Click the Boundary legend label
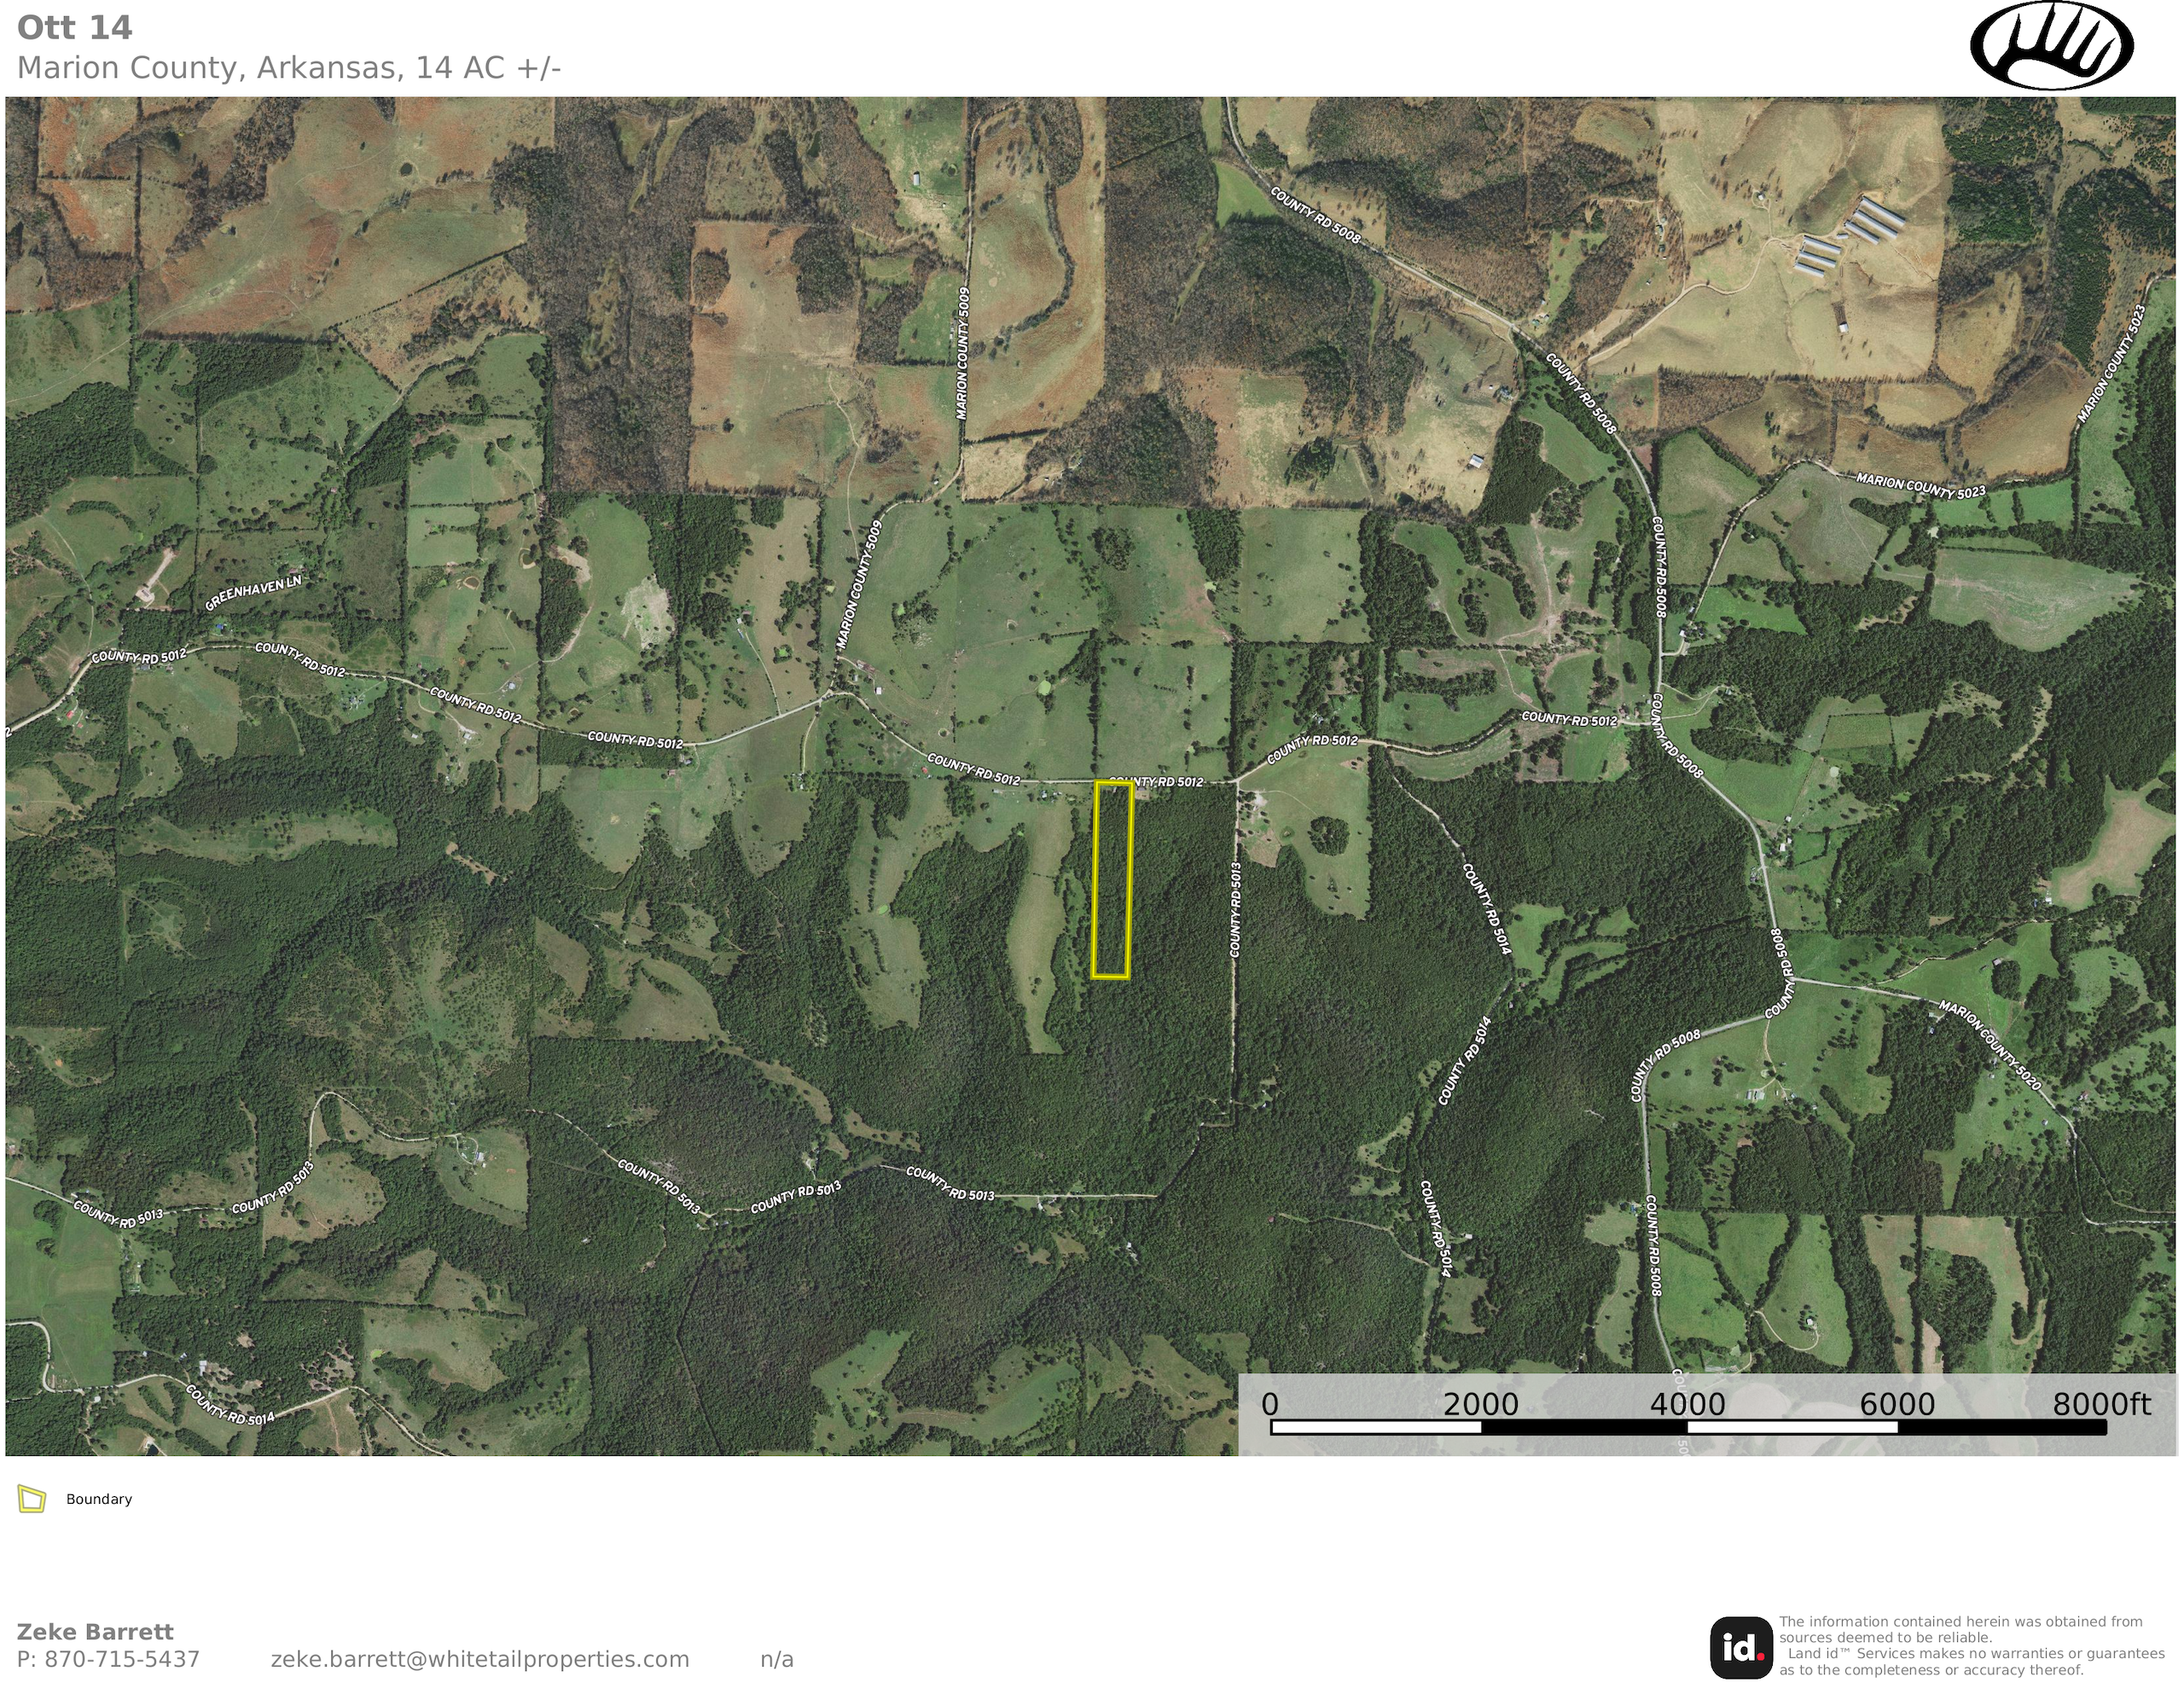2184x1688 pixels. click(99, 1499)
